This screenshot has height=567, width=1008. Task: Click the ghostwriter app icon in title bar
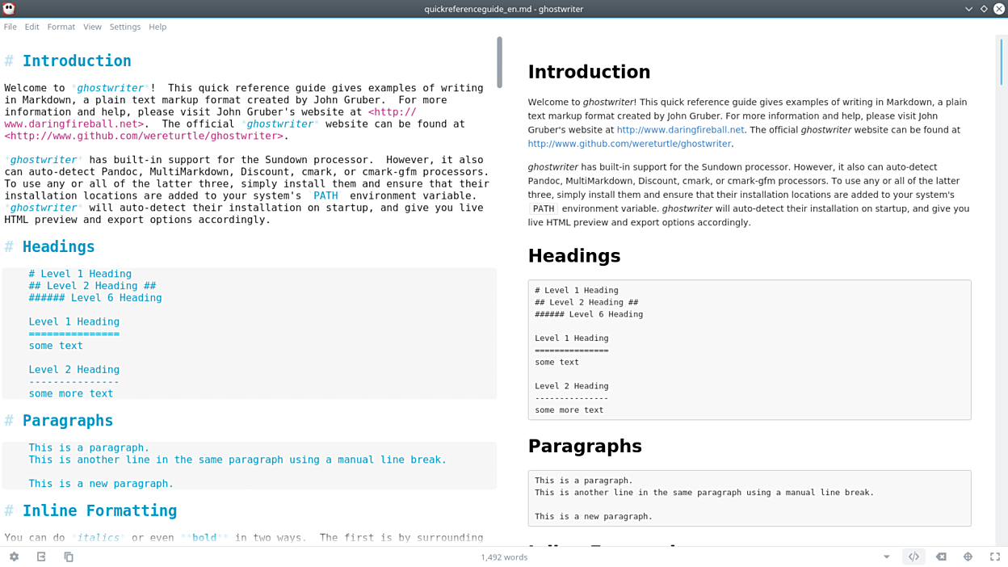(9, 9)
